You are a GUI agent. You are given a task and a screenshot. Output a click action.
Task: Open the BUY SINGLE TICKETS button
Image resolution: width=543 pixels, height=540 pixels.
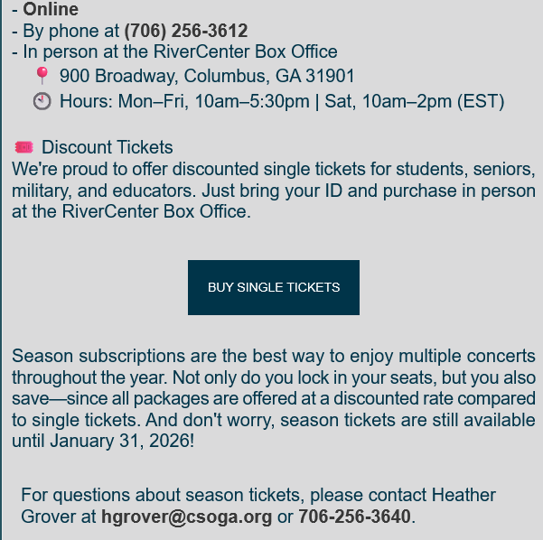click(x=274, y=287)
